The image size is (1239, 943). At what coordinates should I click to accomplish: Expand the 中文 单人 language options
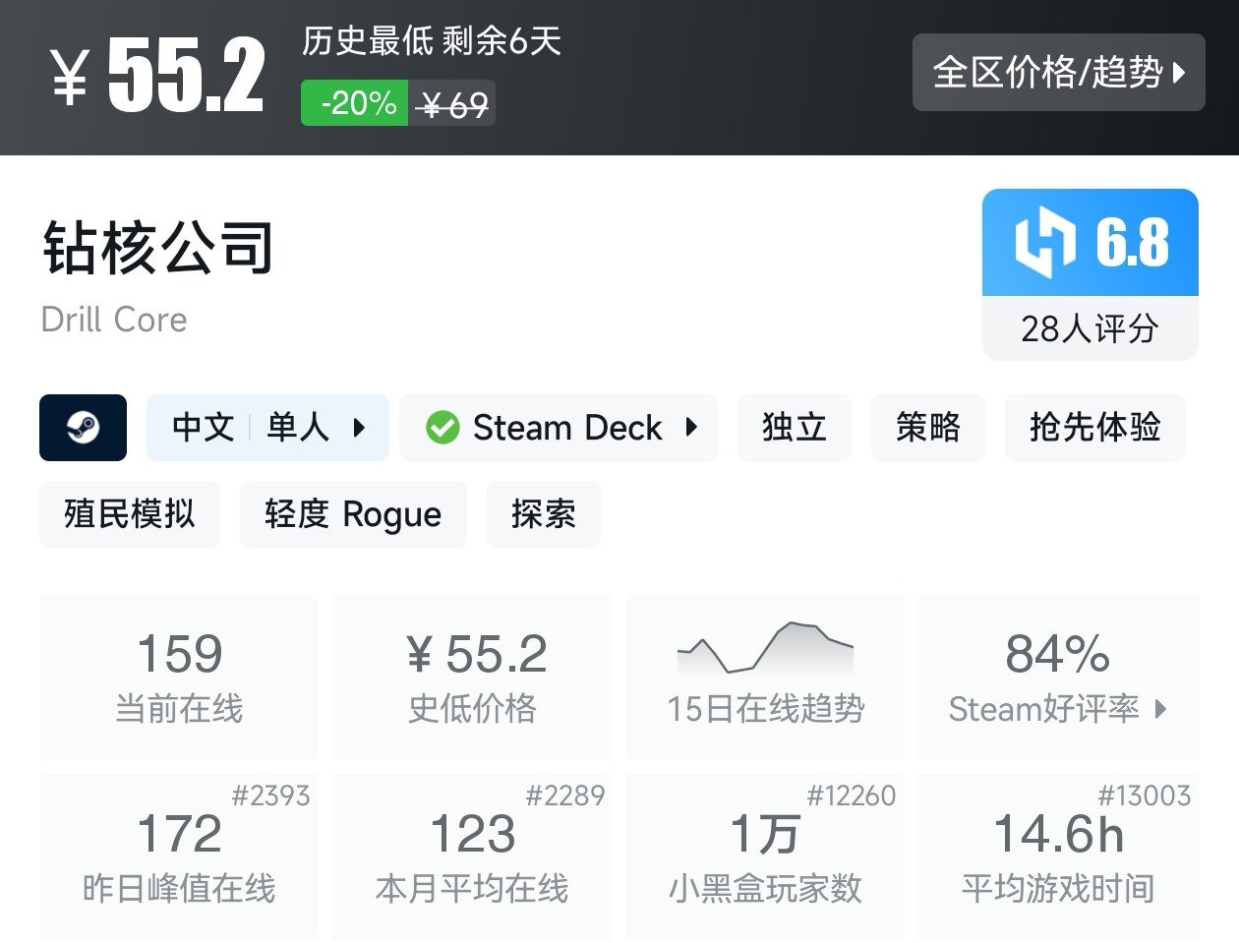(x=267, y=428)
